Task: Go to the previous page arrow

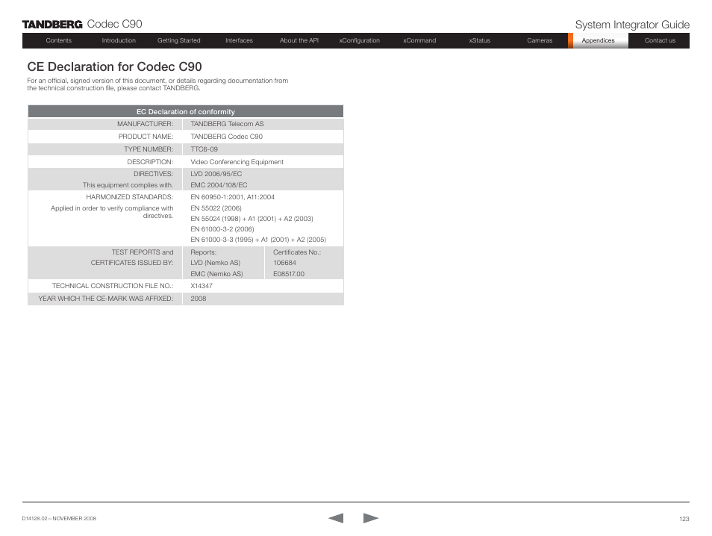Action: (336, 518)
